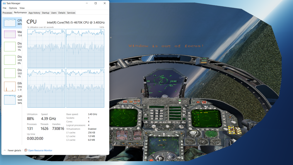
Task: Select the Memory graph thumbnail in sidebar
Action: (x=10, y=34)
